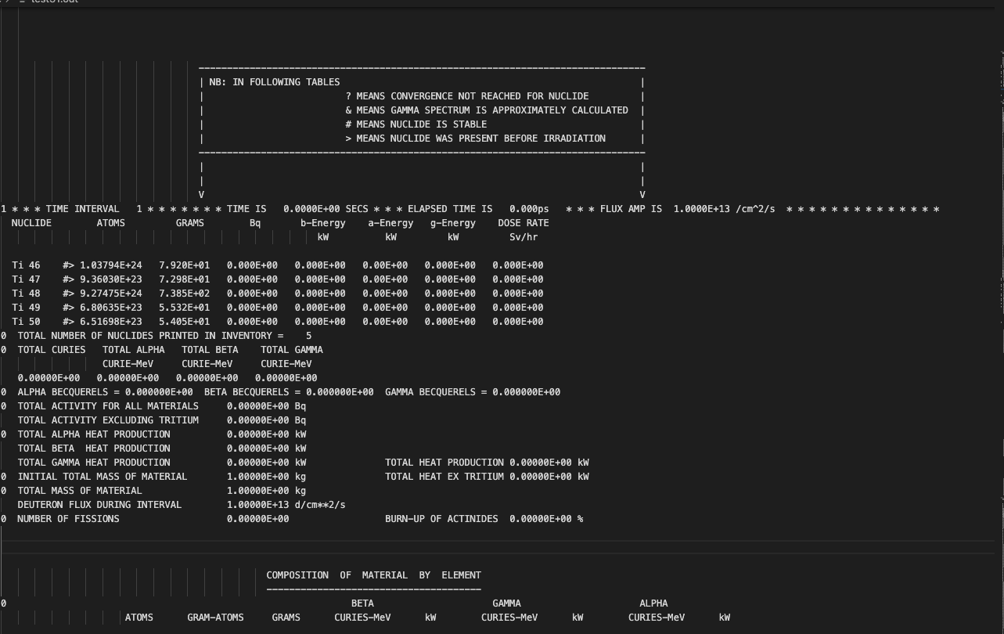Click the 'Sv/hr' unit label
This screenshot has width=1004, height=634.
click(x=524, y=237)
